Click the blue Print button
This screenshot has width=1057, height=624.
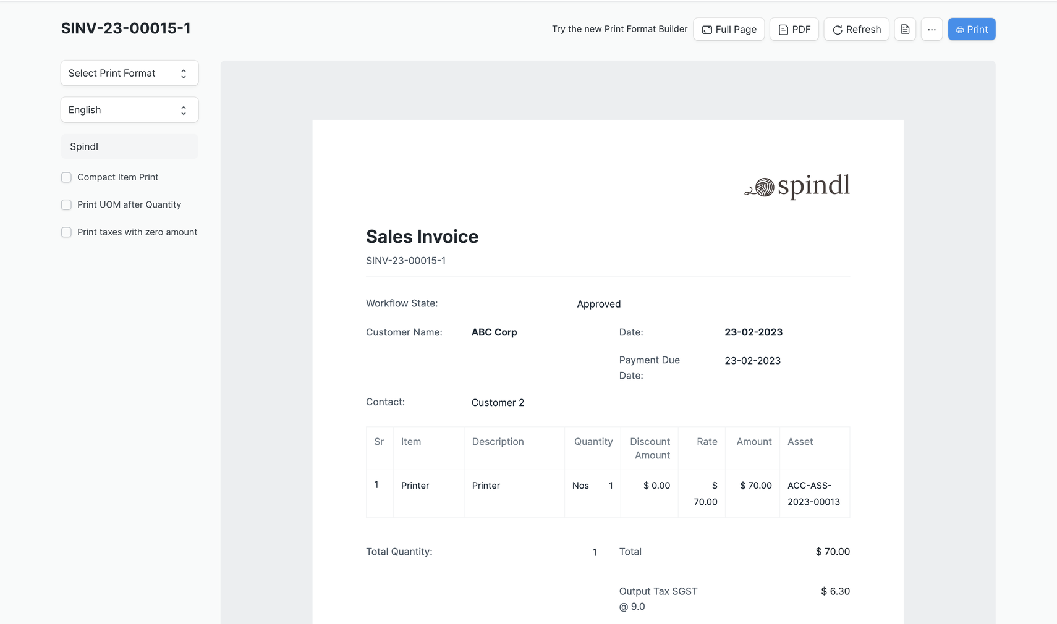(x=972, y=29)
